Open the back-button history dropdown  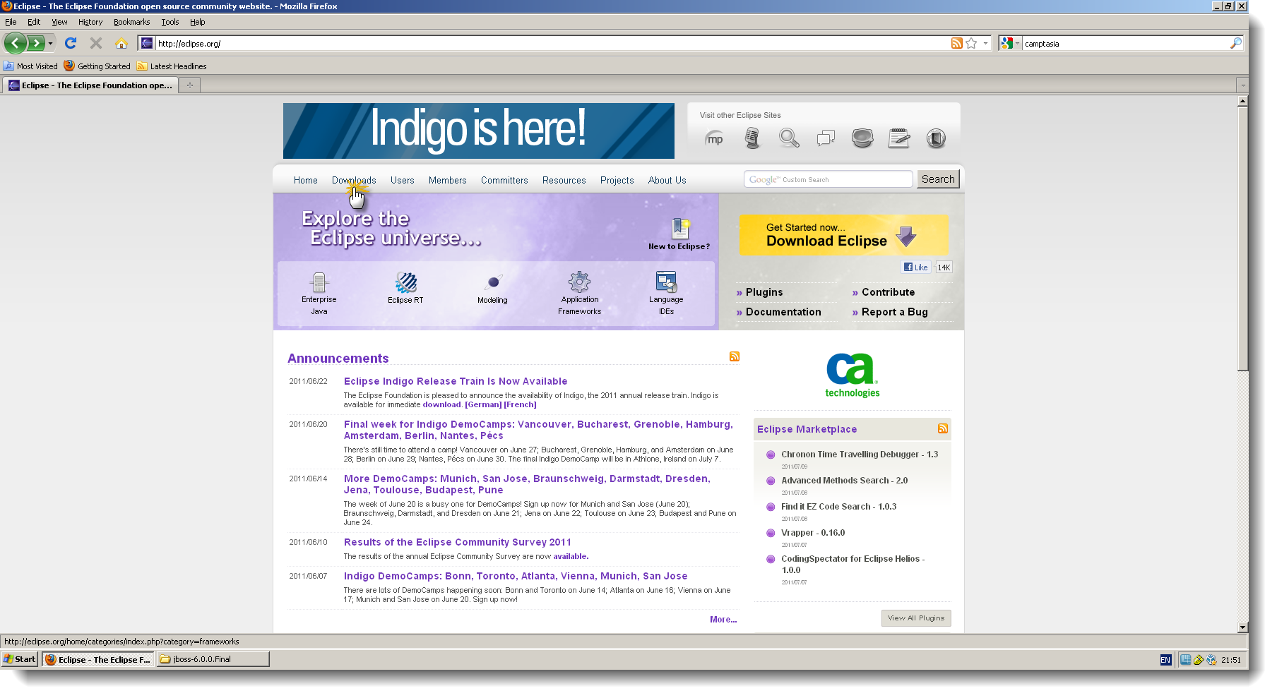pos(49,43)
